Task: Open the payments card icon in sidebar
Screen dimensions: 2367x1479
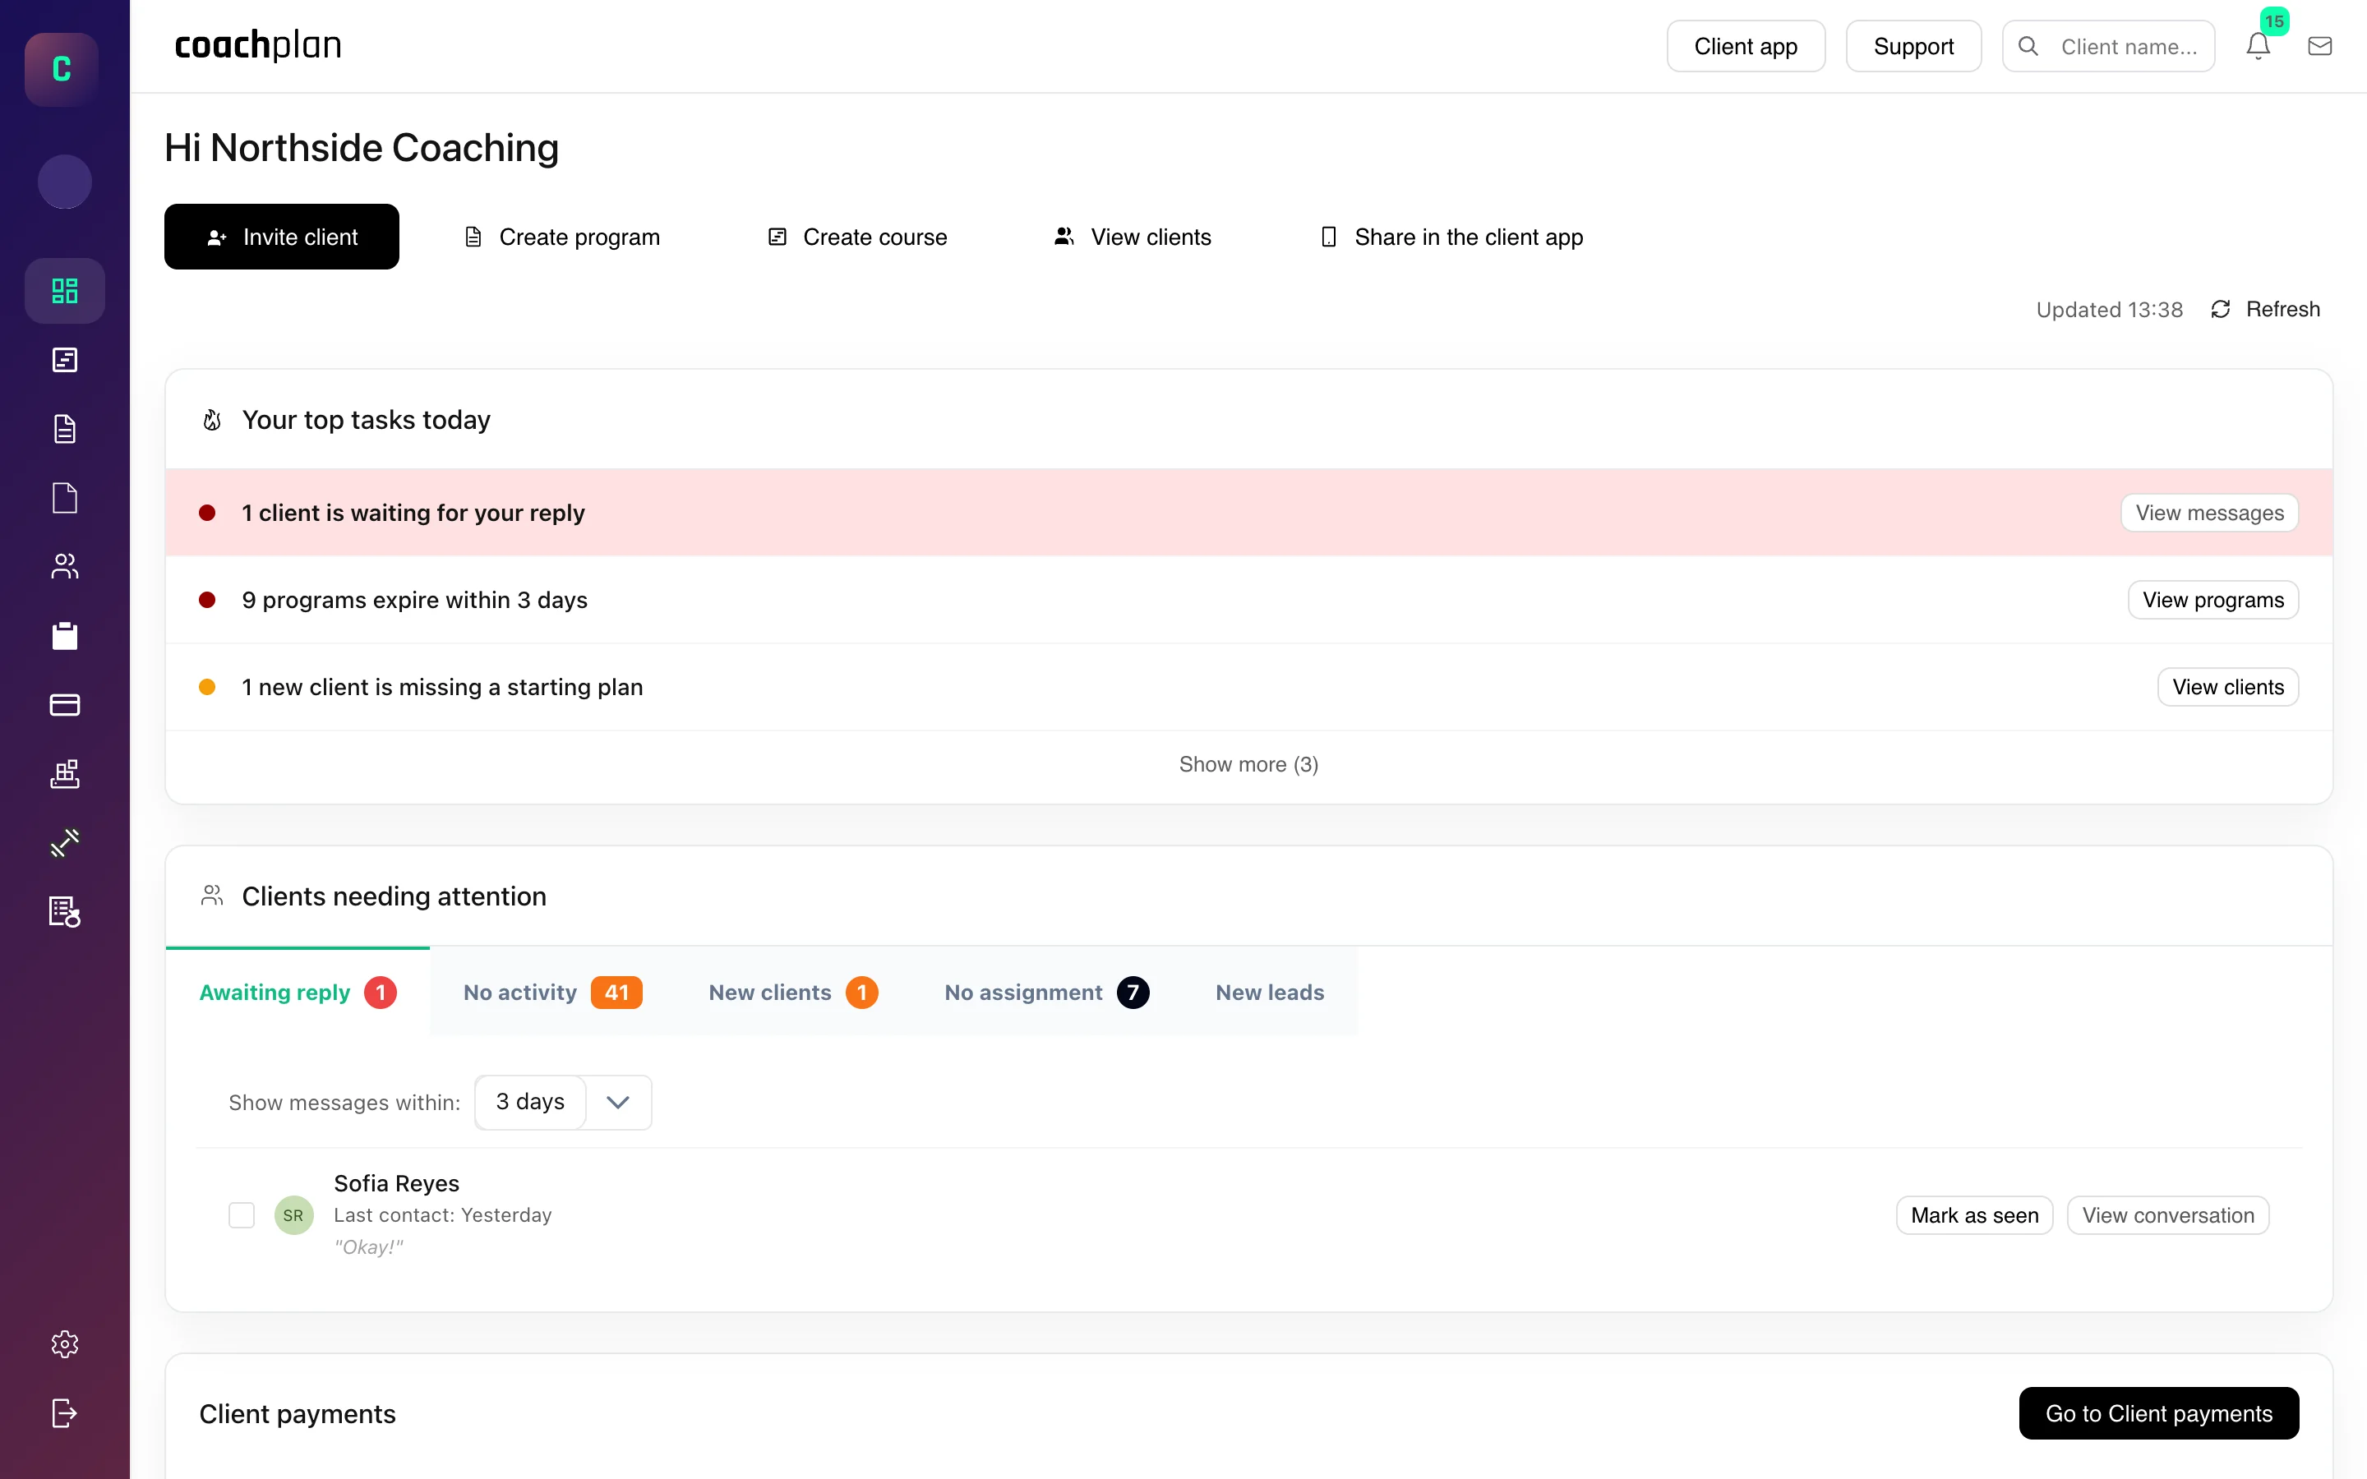Action: click(x=65, y=704)
